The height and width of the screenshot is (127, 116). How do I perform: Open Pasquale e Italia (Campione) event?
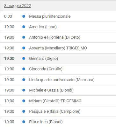(x=55, y=111)
